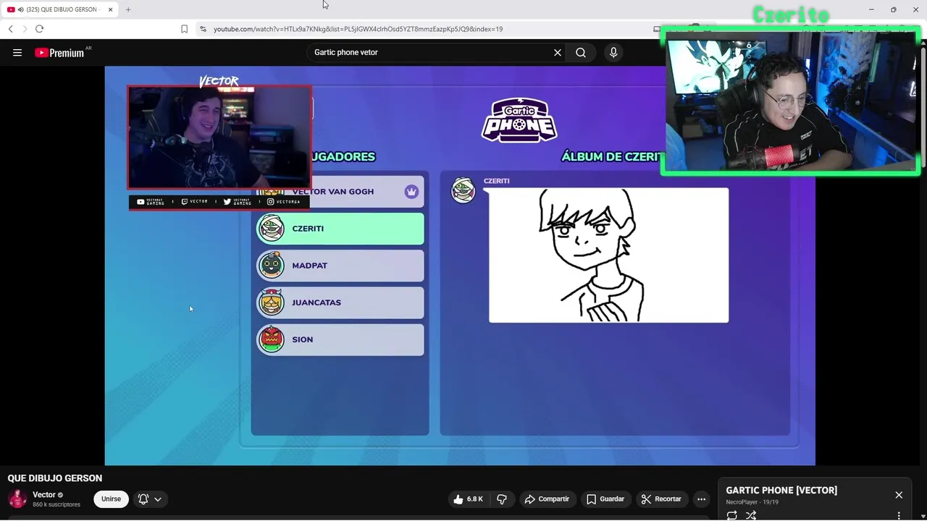Clip the video with Recortar
This screenshot has height=521, width=927.
pos(660,499)
